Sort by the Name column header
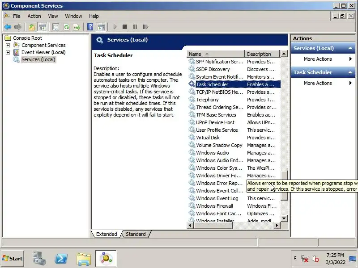Screen dimensions: 358x268 (x=216, y=54)
